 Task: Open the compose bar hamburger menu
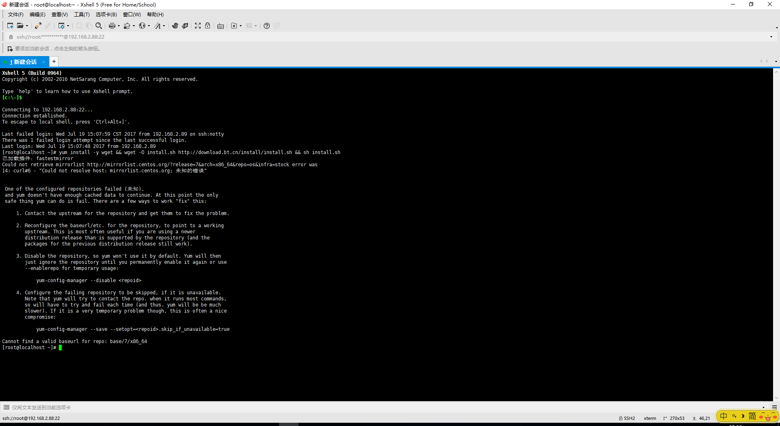point(774,407)
